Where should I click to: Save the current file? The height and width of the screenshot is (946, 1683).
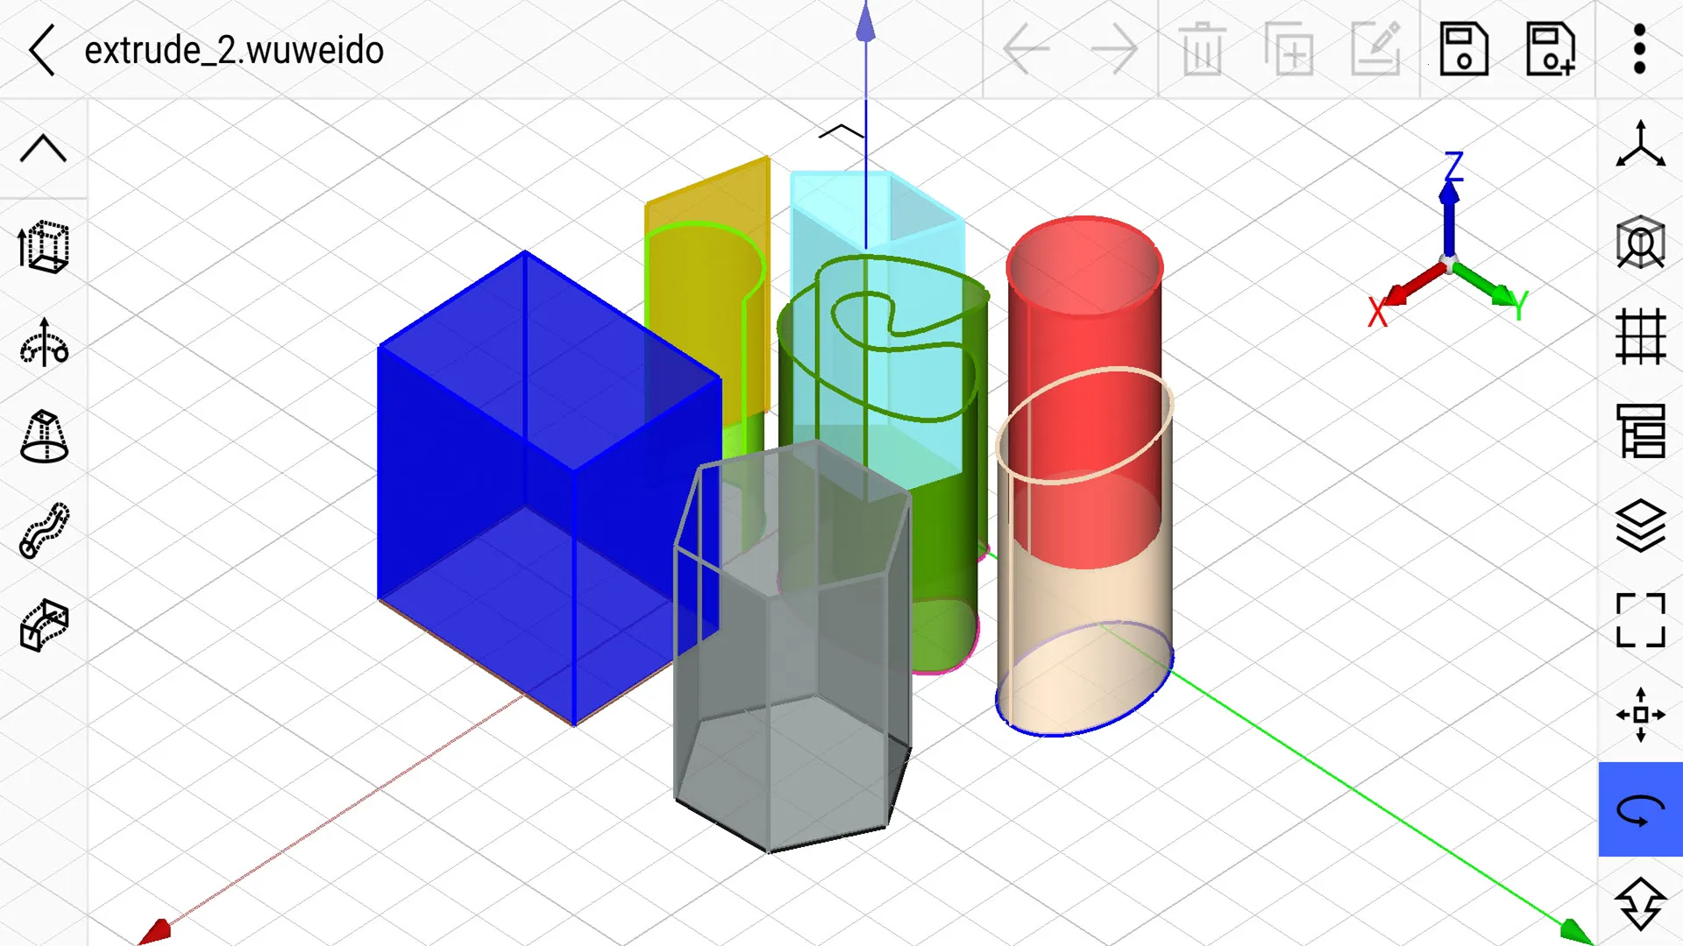[1463, 50]
